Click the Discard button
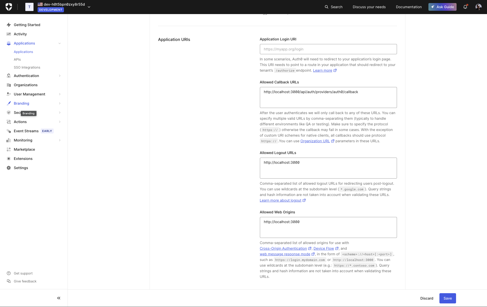487x307 pixels. (427, 298)
